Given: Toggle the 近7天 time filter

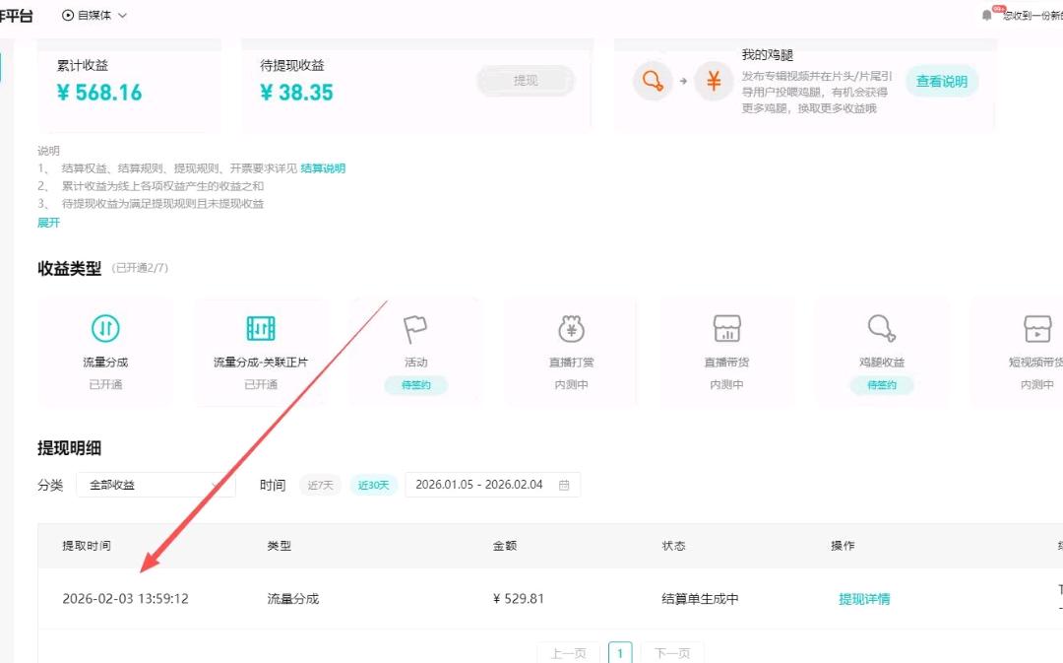Looking at the screenshot, I should click(320, 485).
